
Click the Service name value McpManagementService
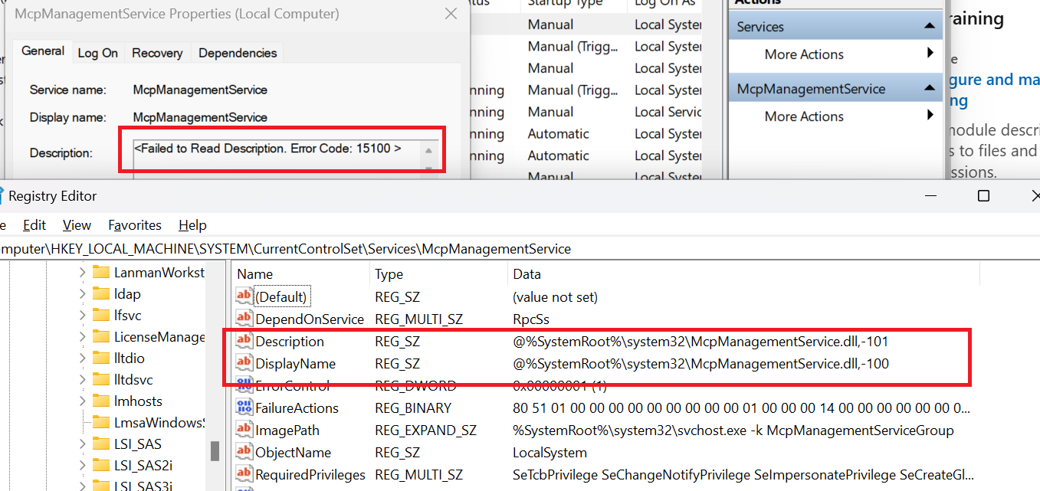[200, 90]
